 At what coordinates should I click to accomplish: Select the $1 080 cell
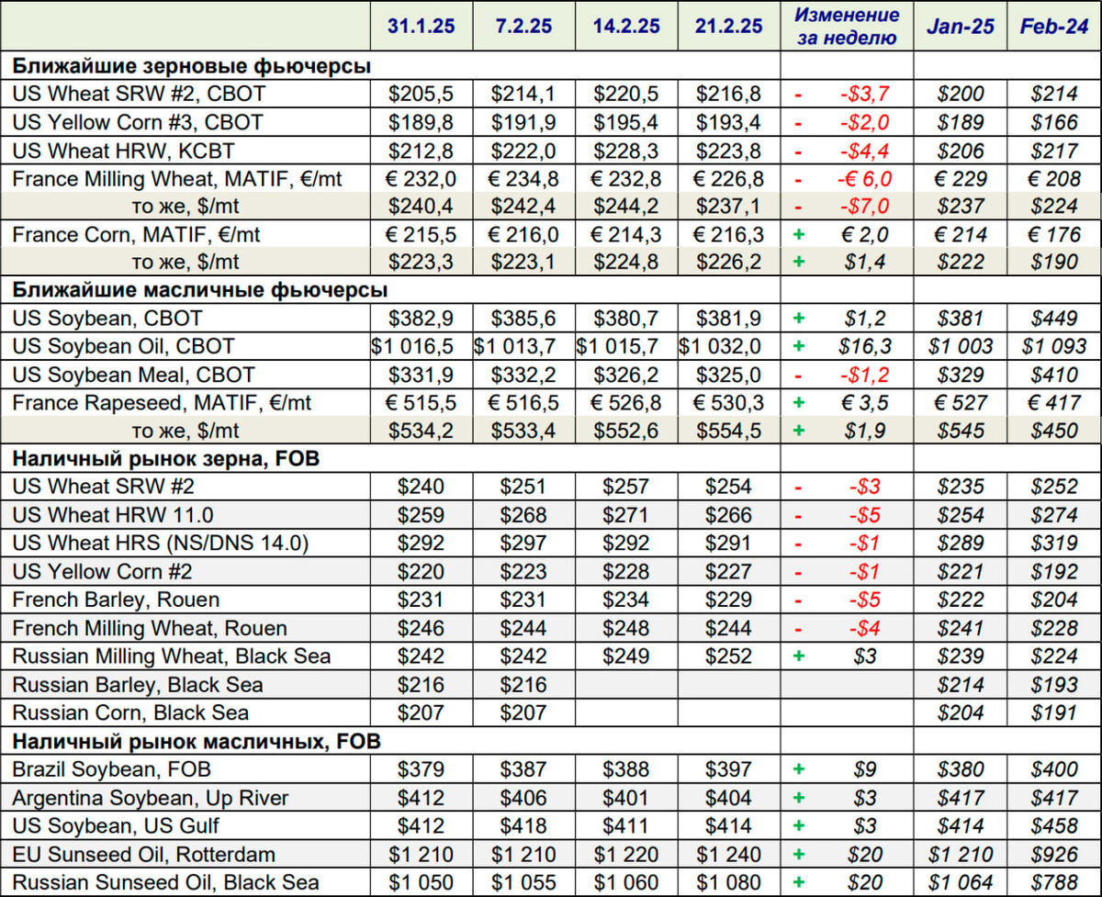click(x=729, y=882)
